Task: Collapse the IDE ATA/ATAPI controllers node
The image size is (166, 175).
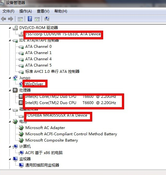Action: point(10,40)
